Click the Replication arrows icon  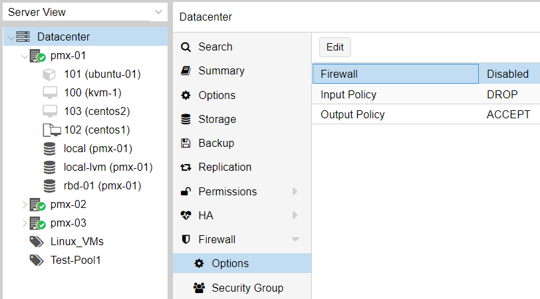(186, 167)
